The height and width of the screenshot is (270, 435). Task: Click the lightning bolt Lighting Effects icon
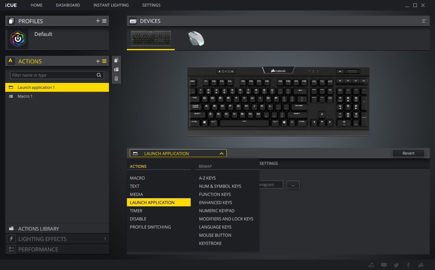11,239
